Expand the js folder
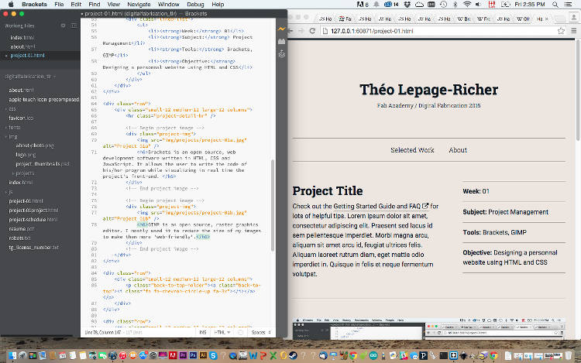Image resolution: width=581 pixels, height=363 pixels. [x=11, y=192]
